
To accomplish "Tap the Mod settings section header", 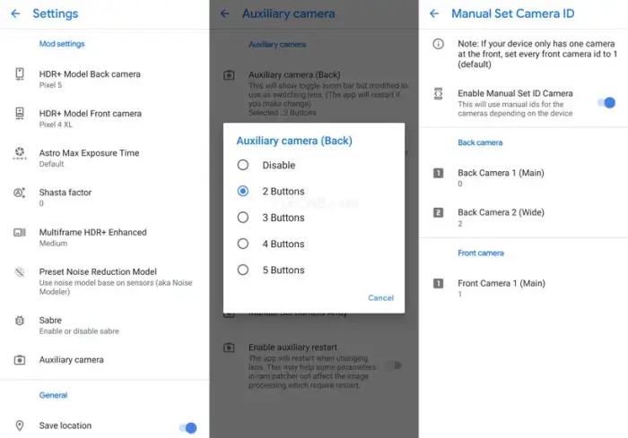I will click(x=62, y=44).
